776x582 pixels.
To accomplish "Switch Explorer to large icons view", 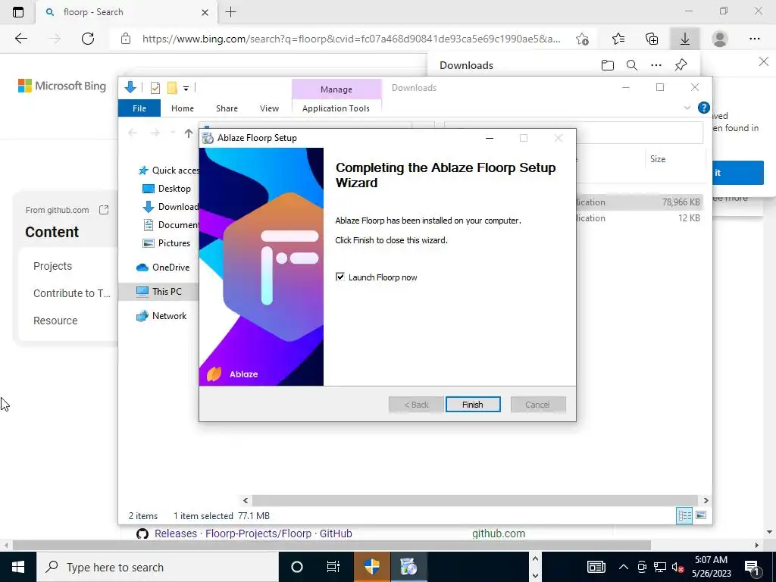I will pyautogui.click(x=701, y=515).
